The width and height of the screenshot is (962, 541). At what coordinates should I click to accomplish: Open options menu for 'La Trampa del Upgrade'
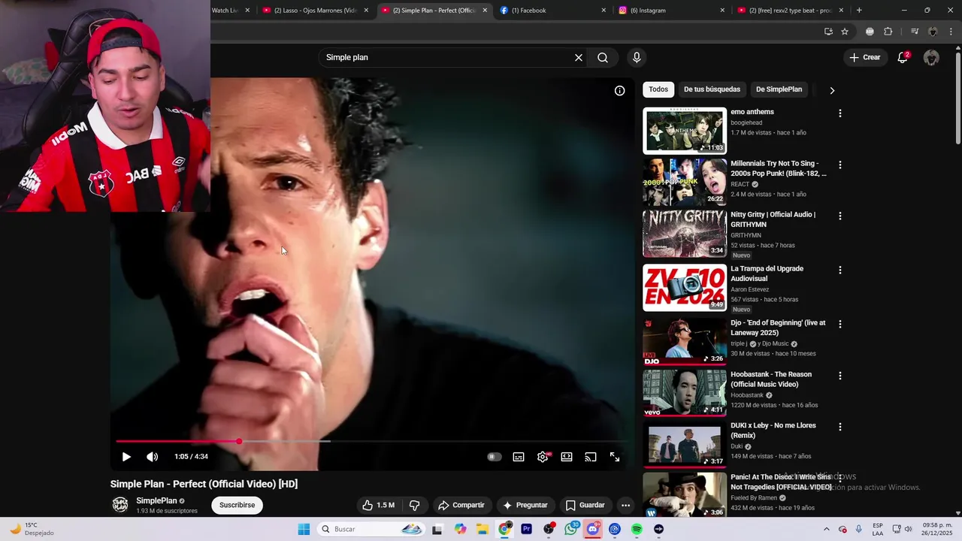click(840, 270)
